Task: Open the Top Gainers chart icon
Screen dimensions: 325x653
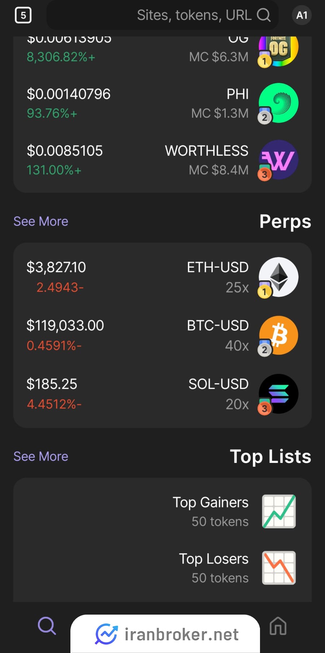Action: click(279, 511)
